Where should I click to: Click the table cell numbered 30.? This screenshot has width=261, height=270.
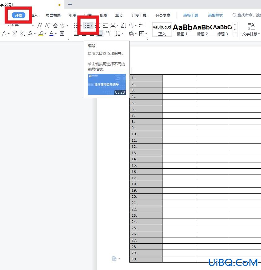tap(146, 259)
